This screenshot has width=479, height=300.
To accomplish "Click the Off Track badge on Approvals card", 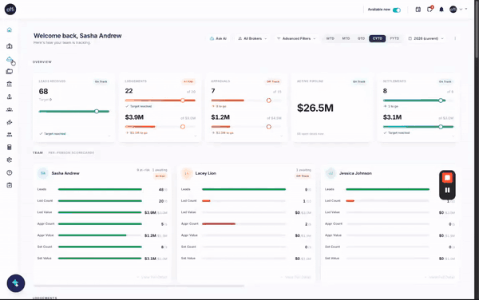I will pos(273,81).
